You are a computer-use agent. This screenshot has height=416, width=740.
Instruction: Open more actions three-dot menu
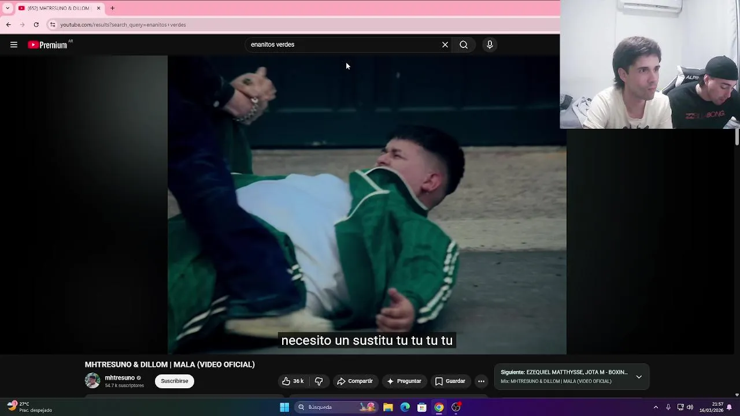481,381
